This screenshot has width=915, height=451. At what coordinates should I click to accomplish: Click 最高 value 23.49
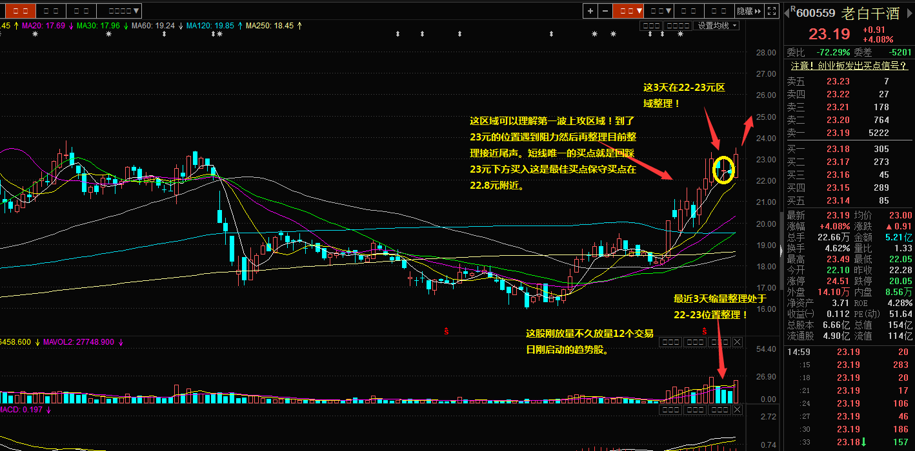tap(838, 259)
